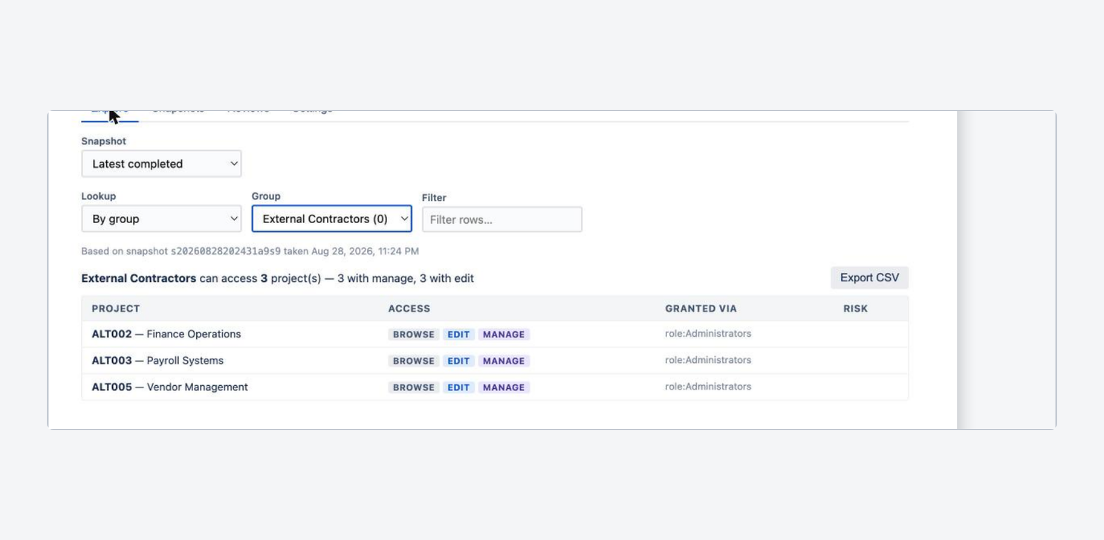Click role:Administrators in the Payroll Systems row
This screenshot has width=1104, height=540.
point(708,360)
